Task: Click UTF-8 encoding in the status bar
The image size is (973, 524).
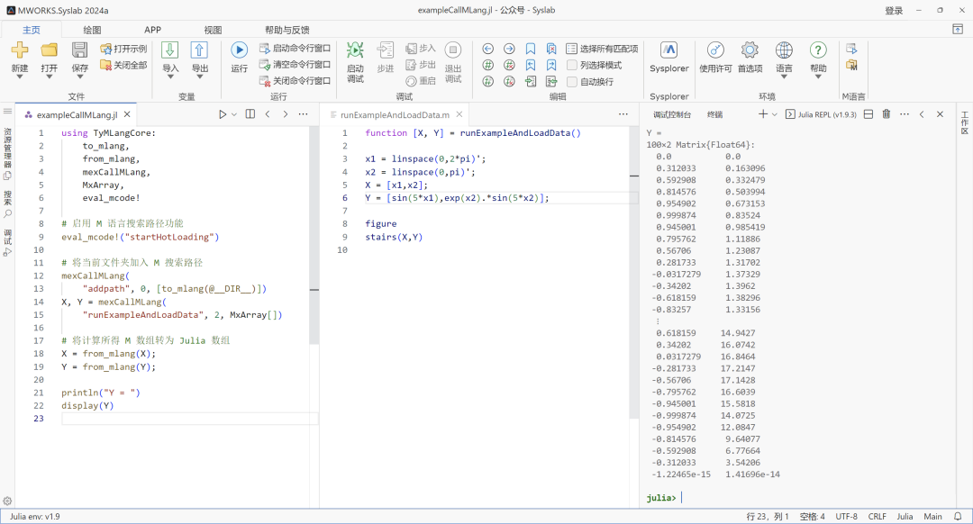Action: pyautogui.click(x=845, y=516)
